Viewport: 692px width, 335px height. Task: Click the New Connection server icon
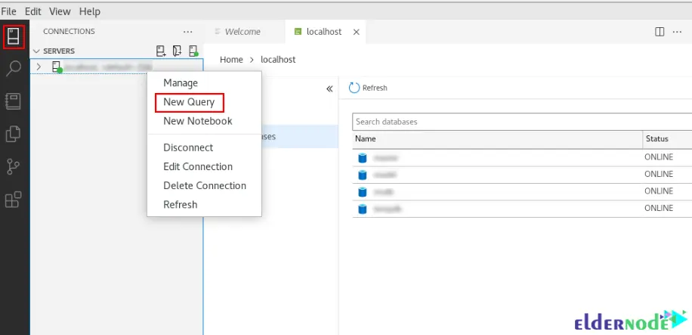pyautogui.click(x=161, y=51)
